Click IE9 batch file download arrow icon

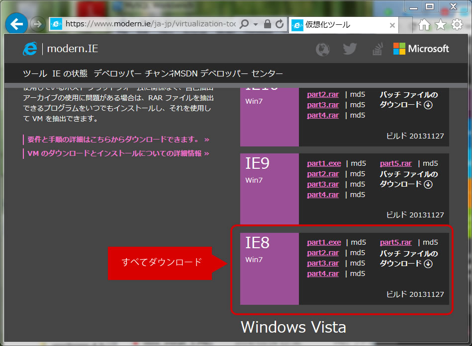tap(428, 184)
